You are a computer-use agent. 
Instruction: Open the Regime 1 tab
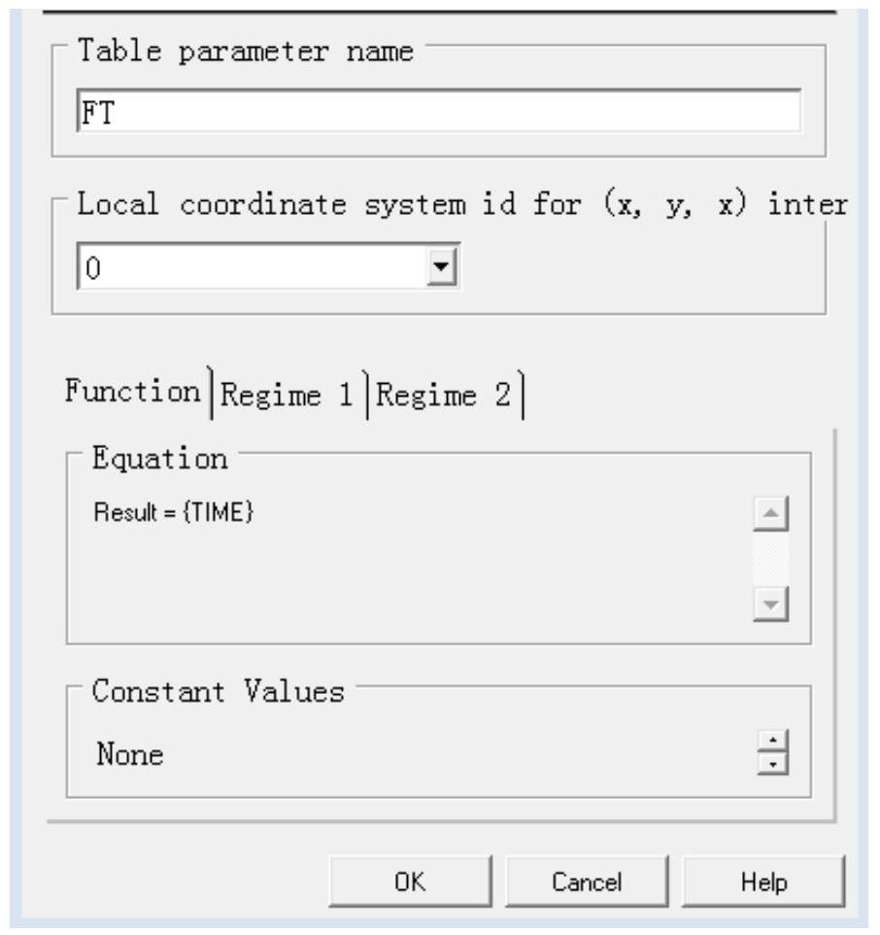287,396
